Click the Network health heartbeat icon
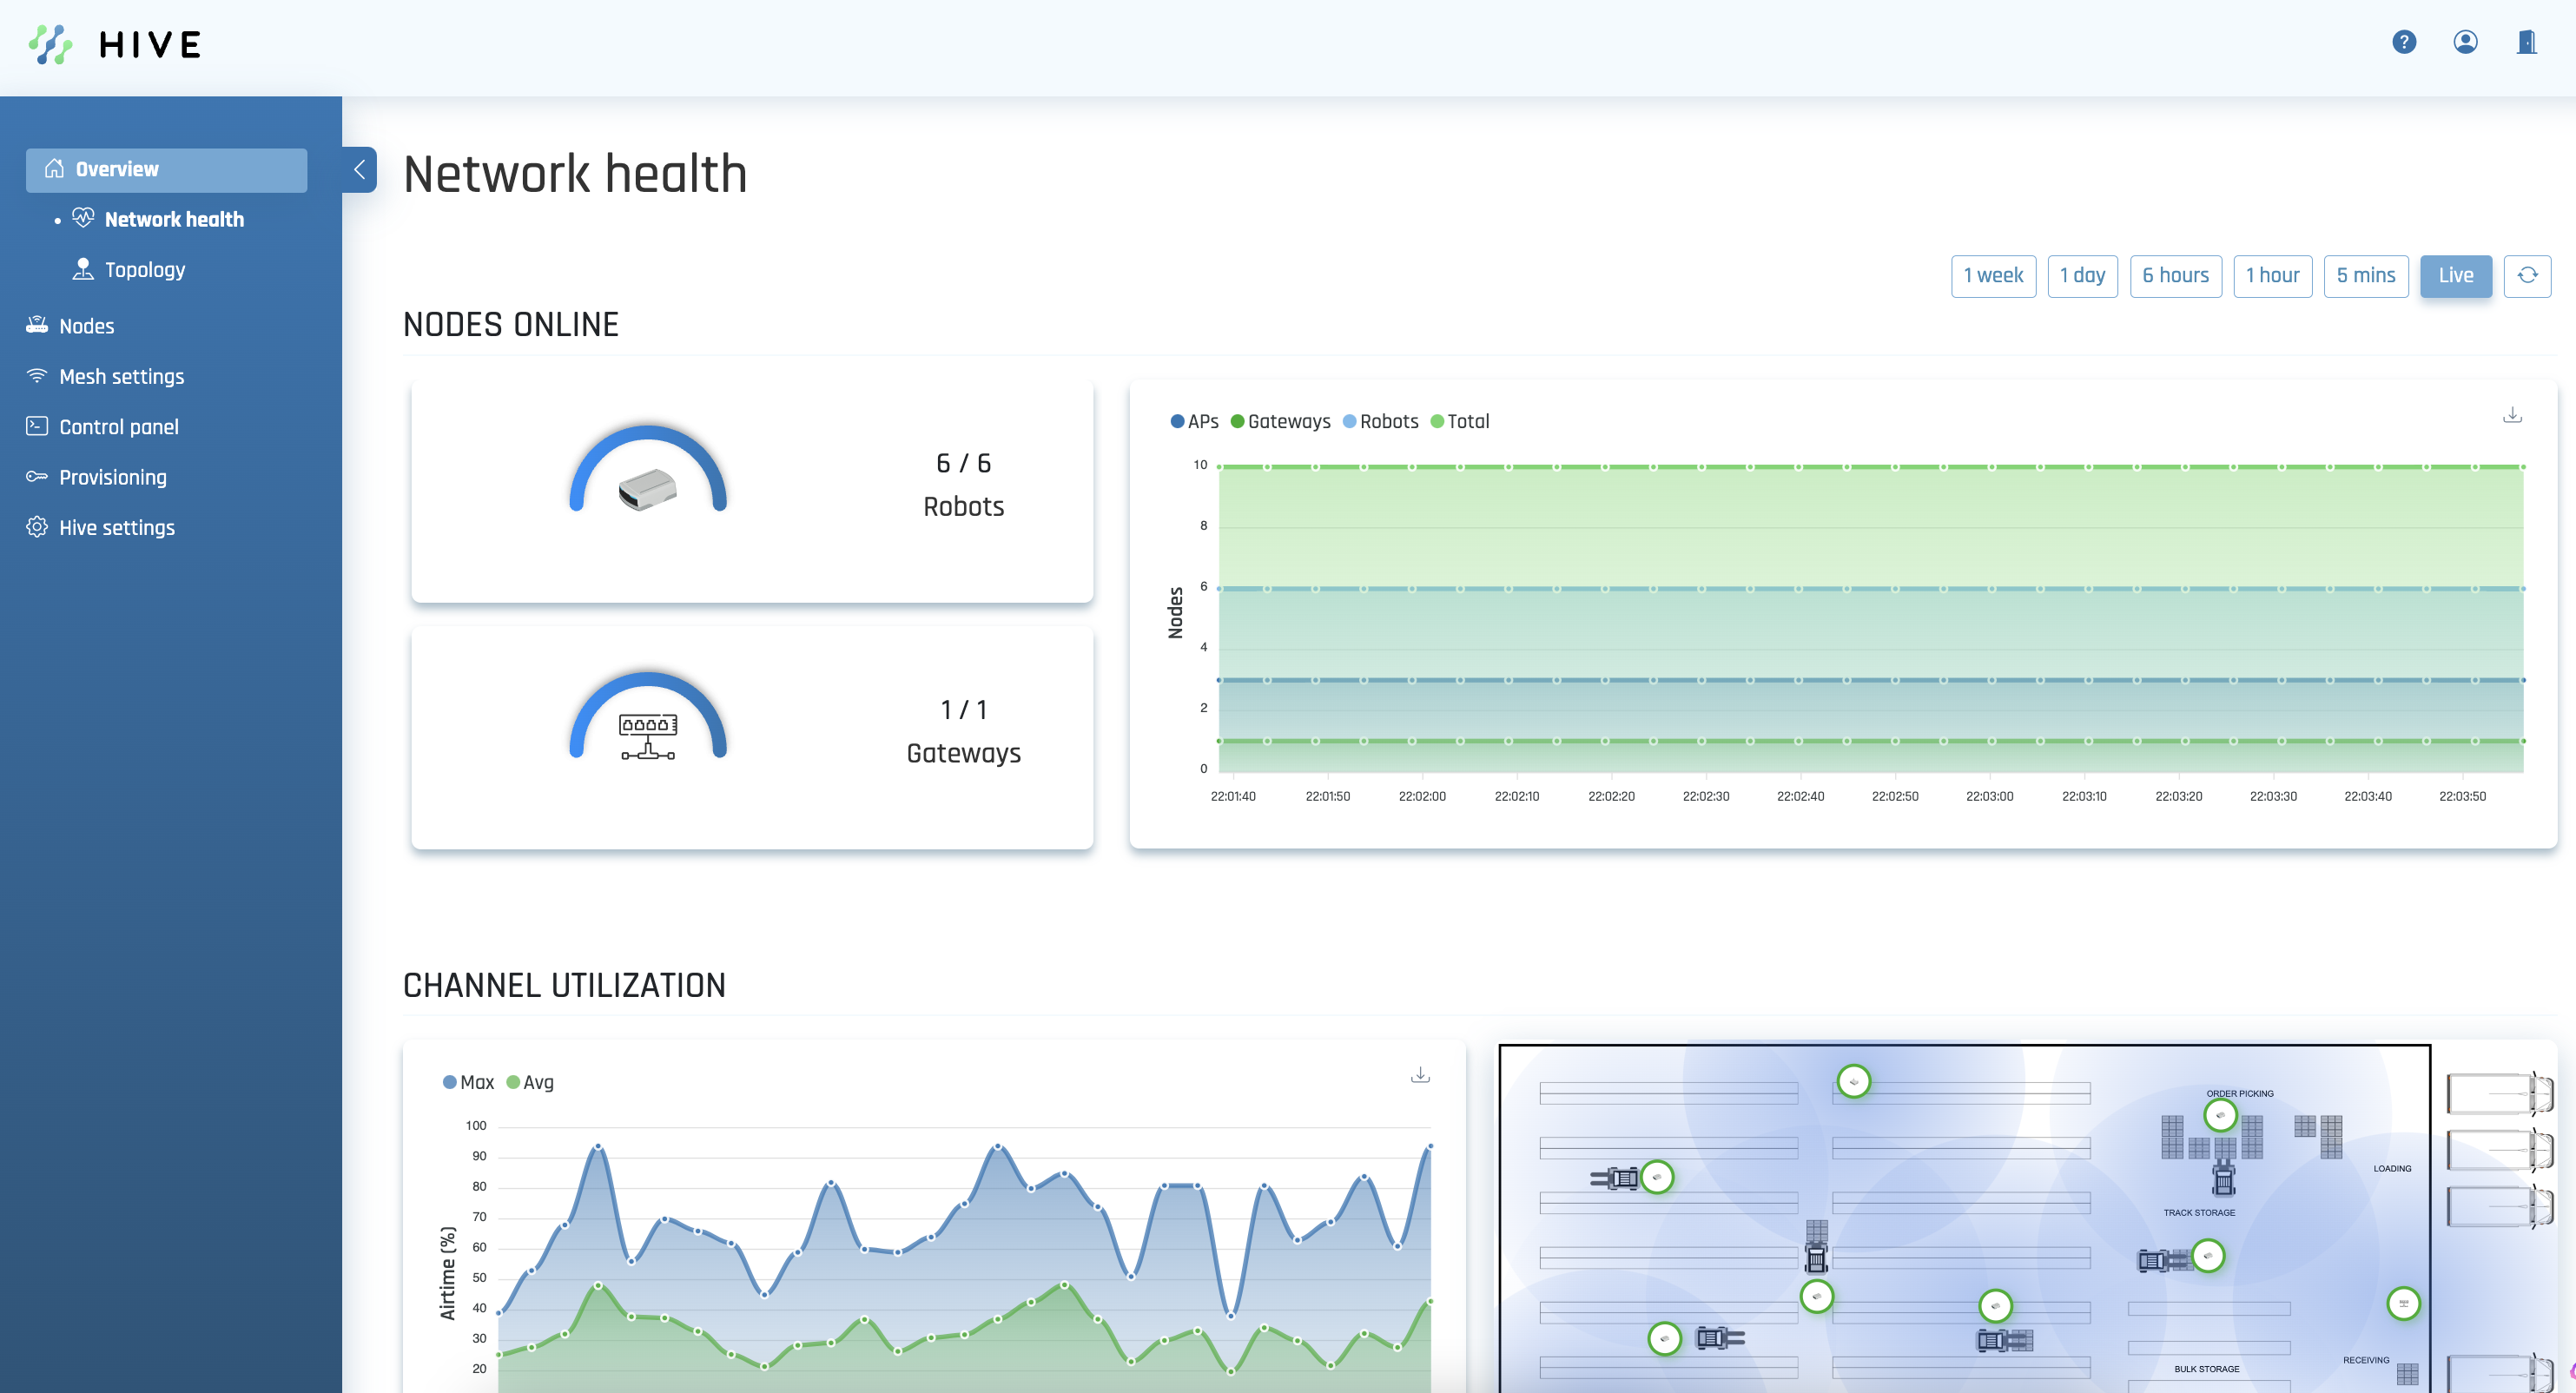 [83, 218]
